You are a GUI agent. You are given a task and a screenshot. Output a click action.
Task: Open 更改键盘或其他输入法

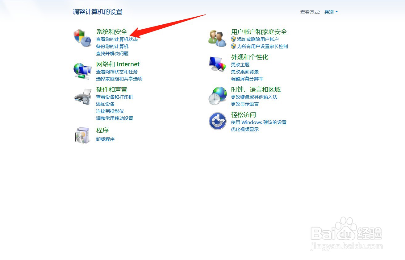tap(254, 97)
